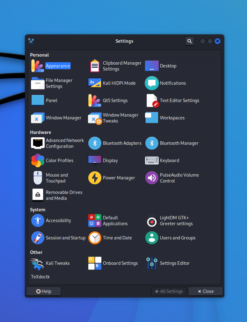
Task: Open Advanced Network Configuration
Action: tap(38, 143)
